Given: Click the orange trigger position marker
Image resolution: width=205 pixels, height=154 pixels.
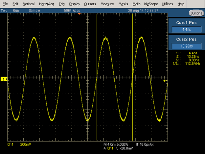Looking at the screenshot, I should [79, 13].
